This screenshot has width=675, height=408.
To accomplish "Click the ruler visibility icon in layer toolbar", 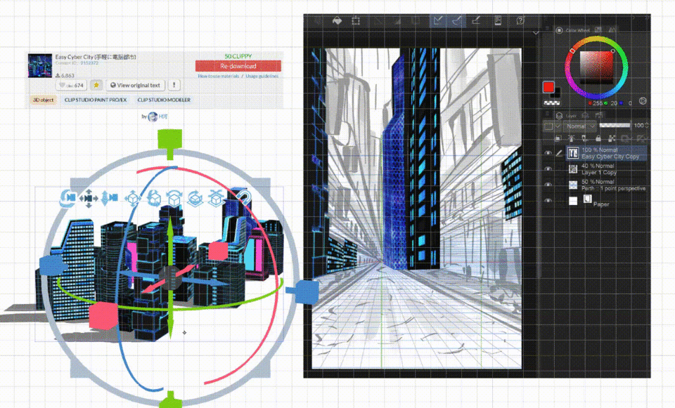I will coord(641,138).
